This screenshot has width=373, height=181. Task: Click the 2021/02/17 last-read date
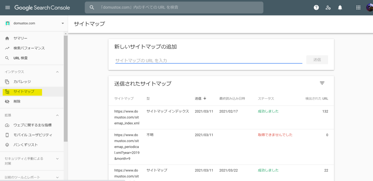pos(228,111)
